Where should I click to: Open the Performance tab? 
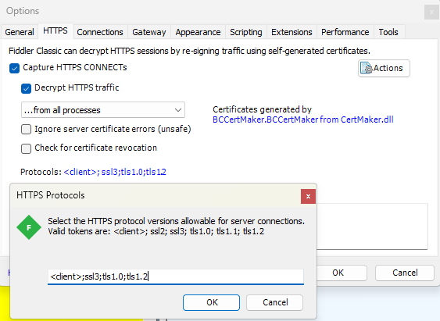(x=345, y=32)
